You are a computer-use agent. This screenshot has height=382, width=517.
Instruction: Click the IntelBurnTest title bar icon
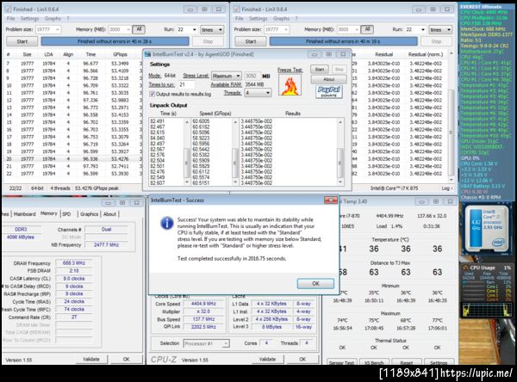click(147, 54)
